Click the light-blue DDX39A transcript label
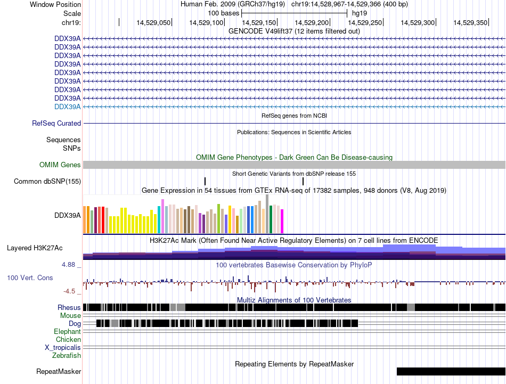This screenshot has height=384, width=506. click(x=68, y=107)
